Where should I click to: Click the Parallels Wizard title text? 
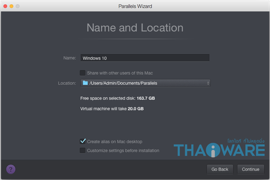pos(135,6)
